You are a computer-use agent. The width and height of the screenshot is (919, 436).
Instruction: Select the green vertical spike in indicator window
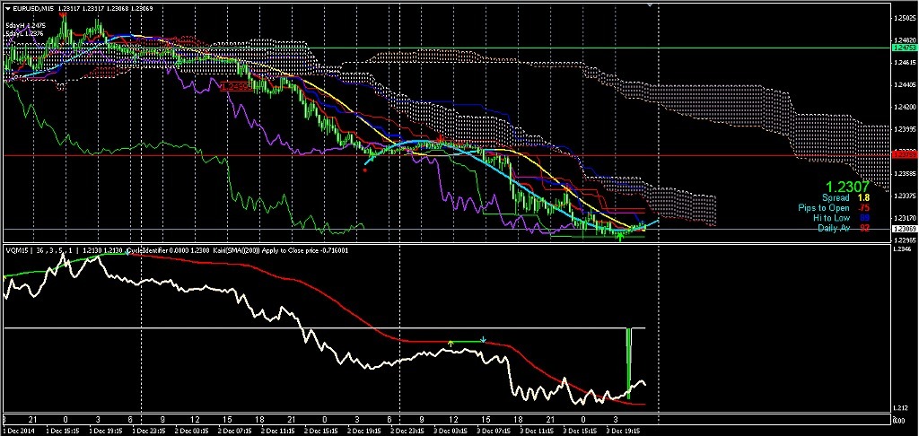[629, 363]
